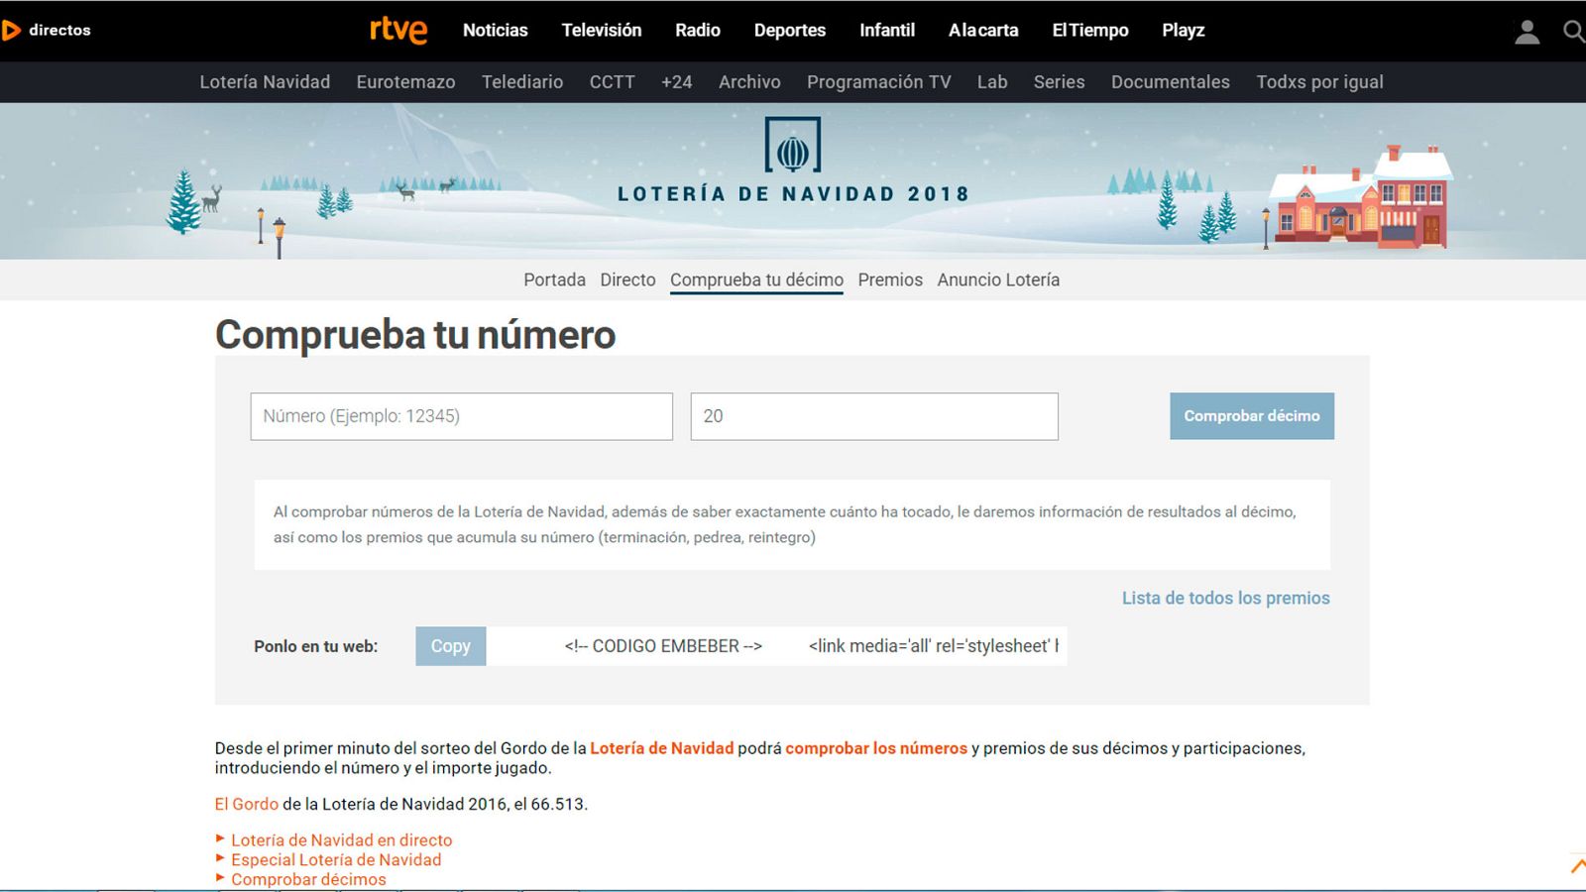Open 'directos' via the play icon
1586x892 pixels.
[x=12, y=30]
